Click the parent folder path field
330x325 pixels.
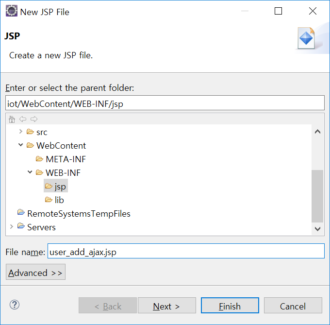coord(165,103)
